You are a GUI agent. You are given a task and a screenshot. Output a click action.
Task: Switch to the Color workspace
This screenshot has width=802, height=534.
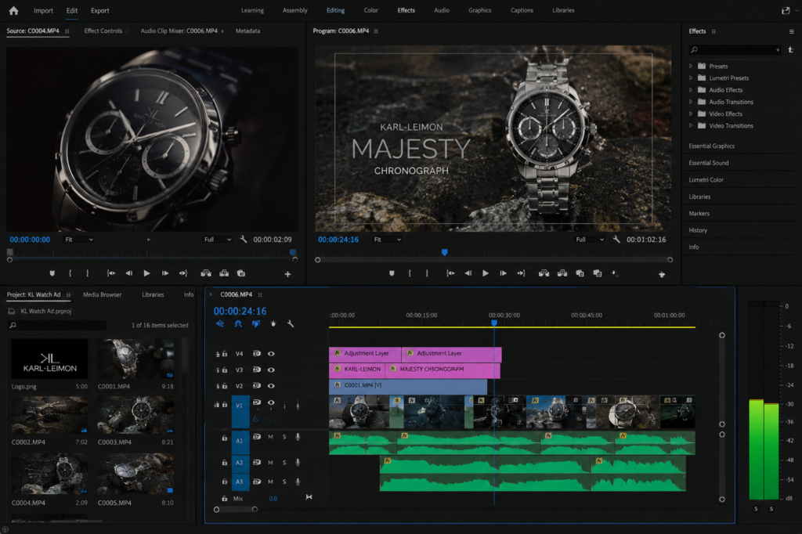point(370,10)
